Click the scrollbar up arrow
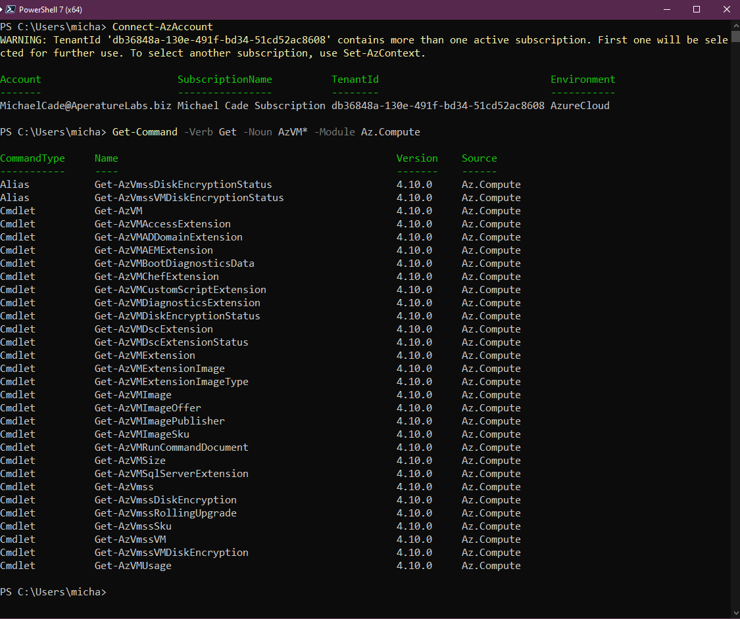 (735, 24)
